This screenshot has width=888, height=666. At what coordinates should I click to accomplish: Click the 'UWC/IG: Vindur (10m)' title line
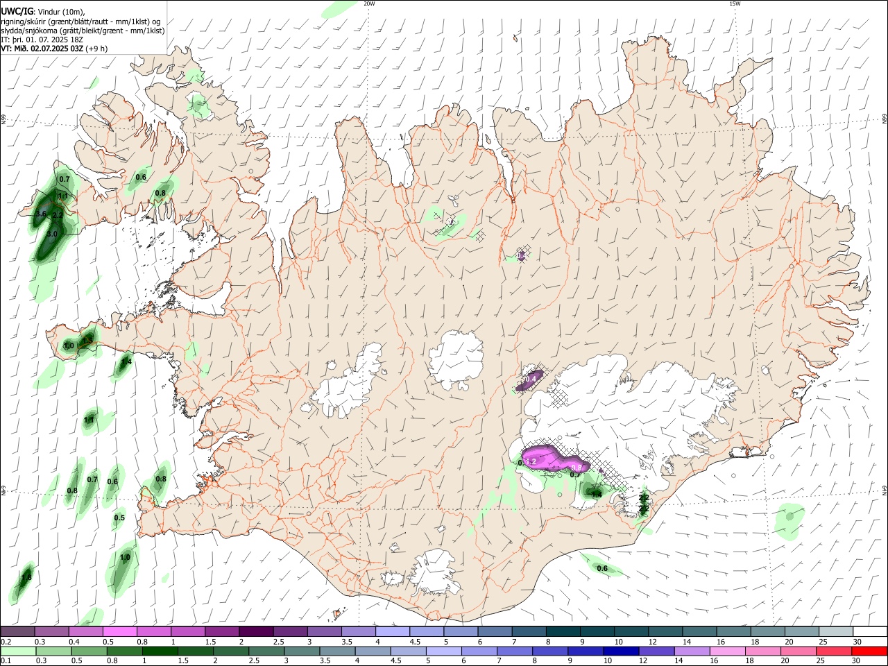[x=43, y=12]
